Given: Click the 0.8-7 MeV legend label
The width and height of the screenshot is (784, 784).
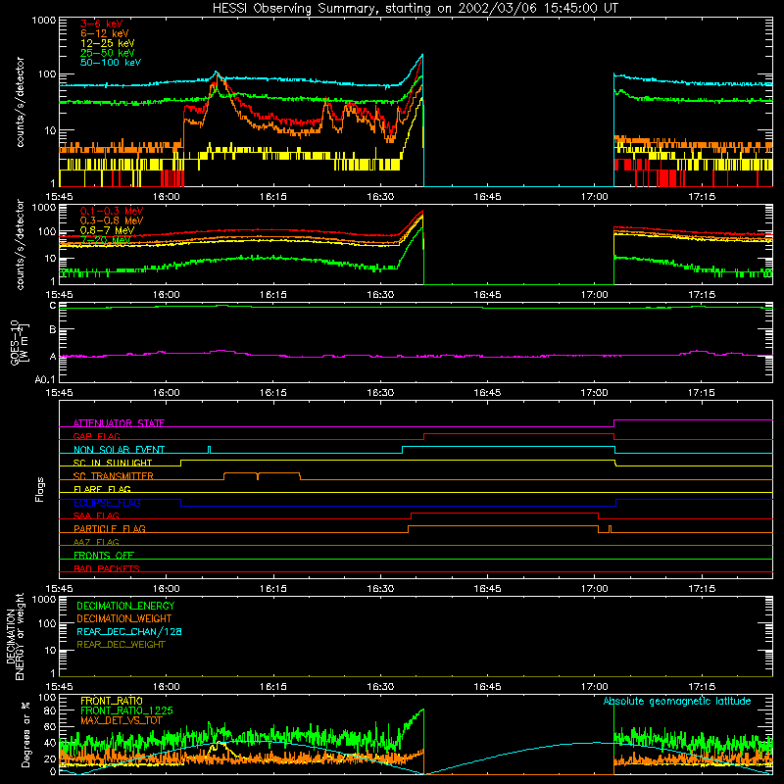Looking at the screenshot, I should coord(108,230).
